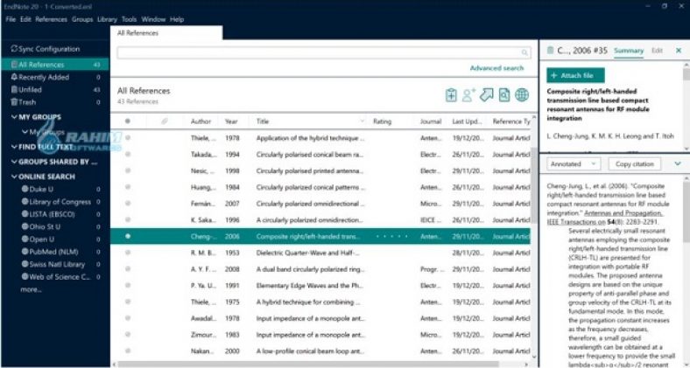Click the read status dot column header

pos(128,122)
